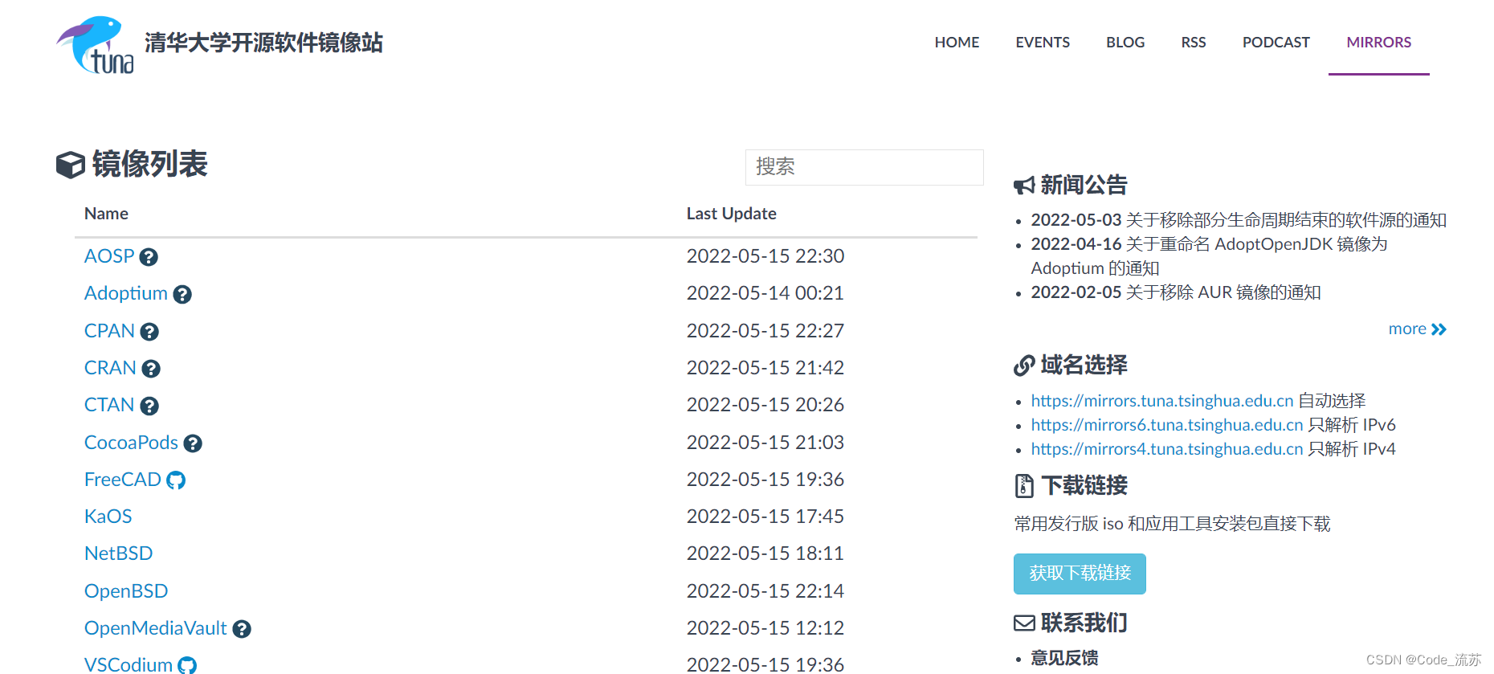Open the help icon next to CRAN
1494x674 pixels.
point(151,369)
